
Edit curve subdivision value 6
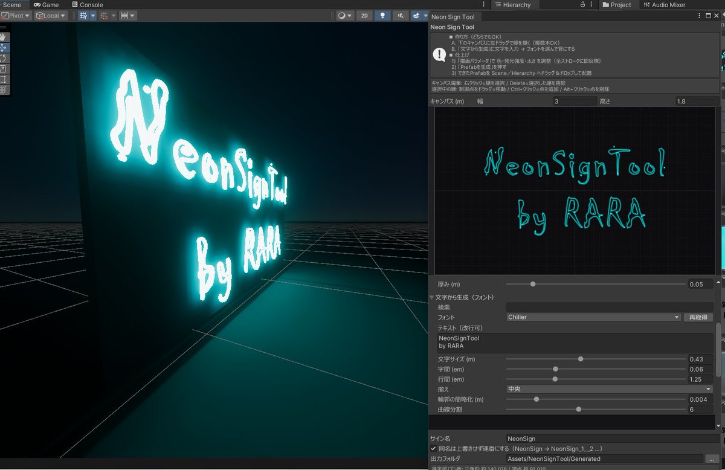[700, 410]
